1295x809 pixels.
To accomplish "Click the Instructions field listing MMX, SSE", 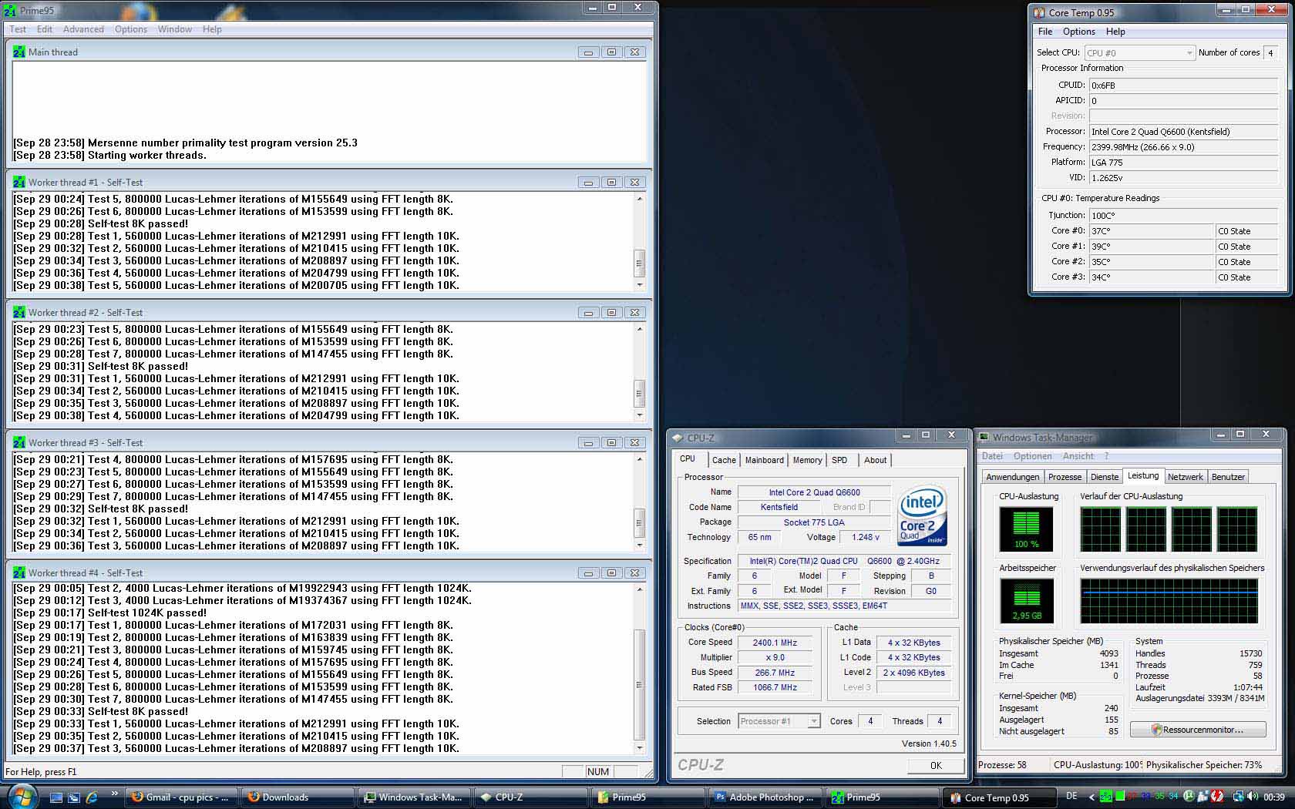I will pos(845,606).
